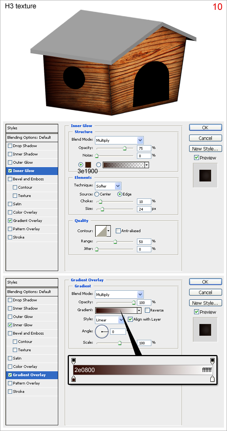Click right white color stop ffffff
Screen dimensions: 227x431
coord(212,379)
